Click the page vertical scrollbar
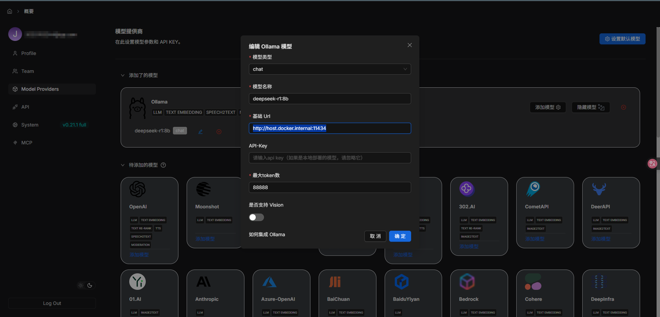This screenshot has height=317, width=660. tap(658, 83)
